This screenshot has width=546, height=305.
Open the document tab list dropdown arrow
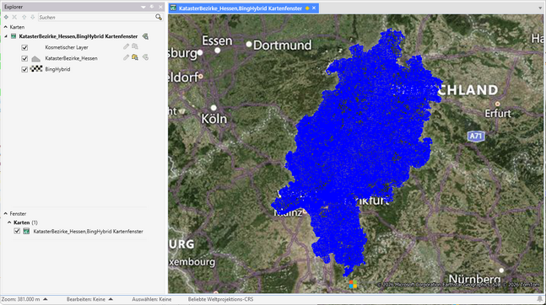click(x=540, y=8)
